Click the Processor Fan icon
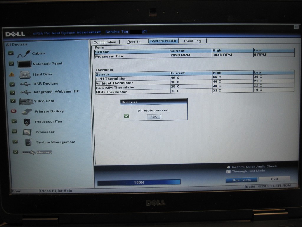Screen dimensions: 302x227 coord(27,122)
